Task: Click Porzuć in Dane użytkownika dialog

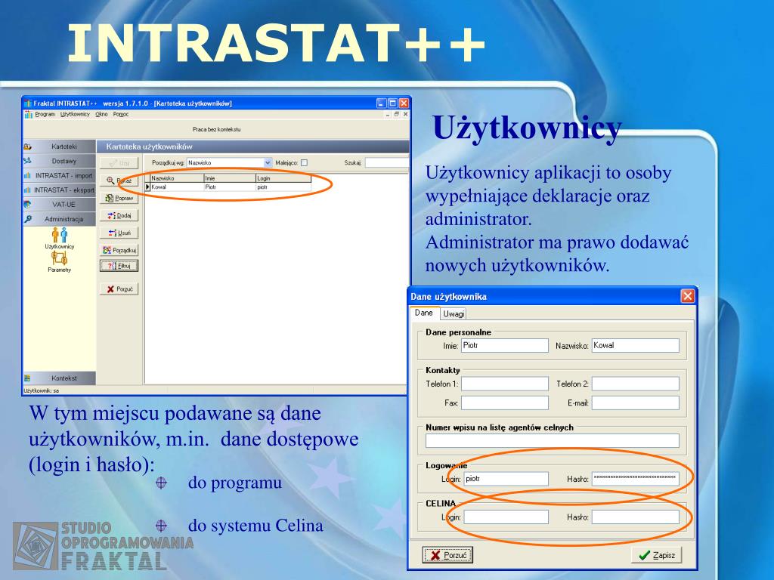Action: pos(447,555)
